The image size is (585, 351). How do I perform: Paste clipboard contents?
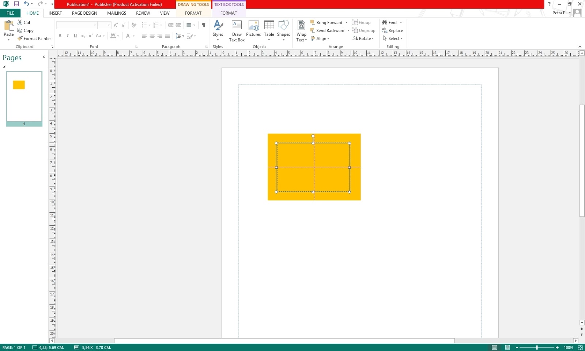[8, 31]
